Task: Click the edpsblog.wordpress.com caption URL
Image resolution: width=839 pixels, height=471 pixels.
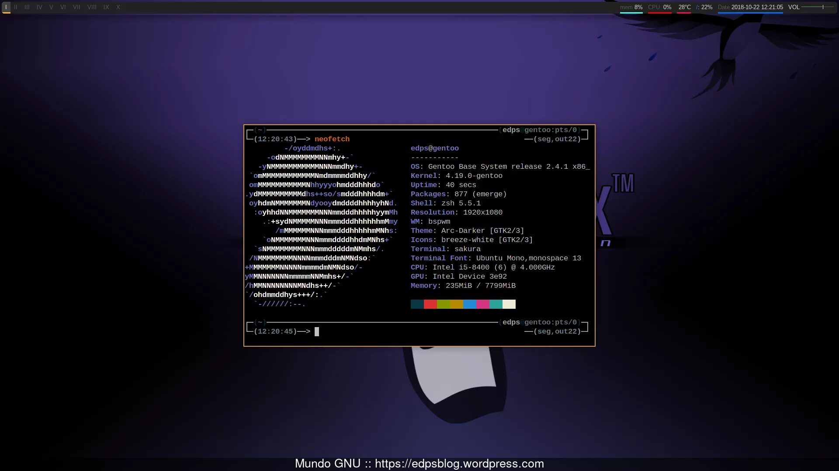Action: click(459, 464)
